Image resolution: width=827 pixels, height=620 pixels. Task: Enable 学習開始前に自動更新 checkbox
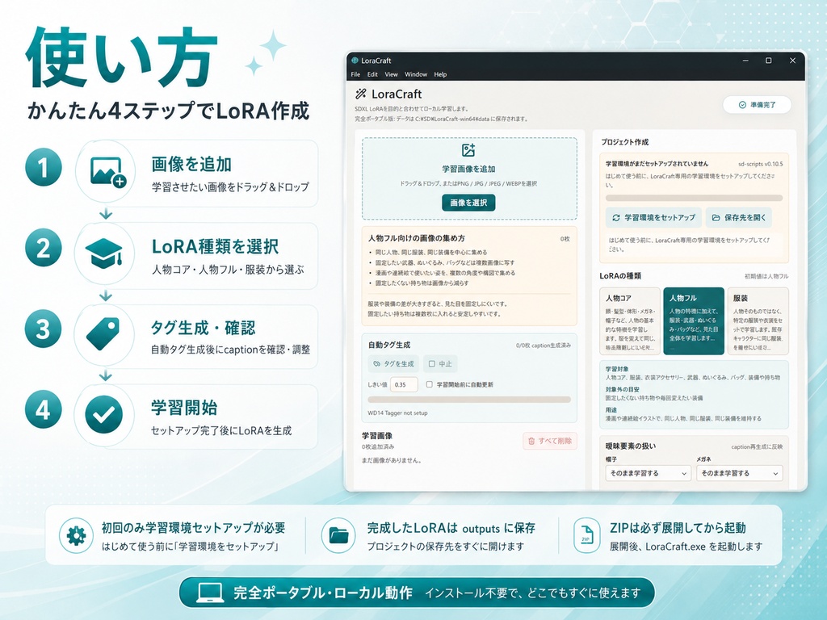click(x=430, y=384)
